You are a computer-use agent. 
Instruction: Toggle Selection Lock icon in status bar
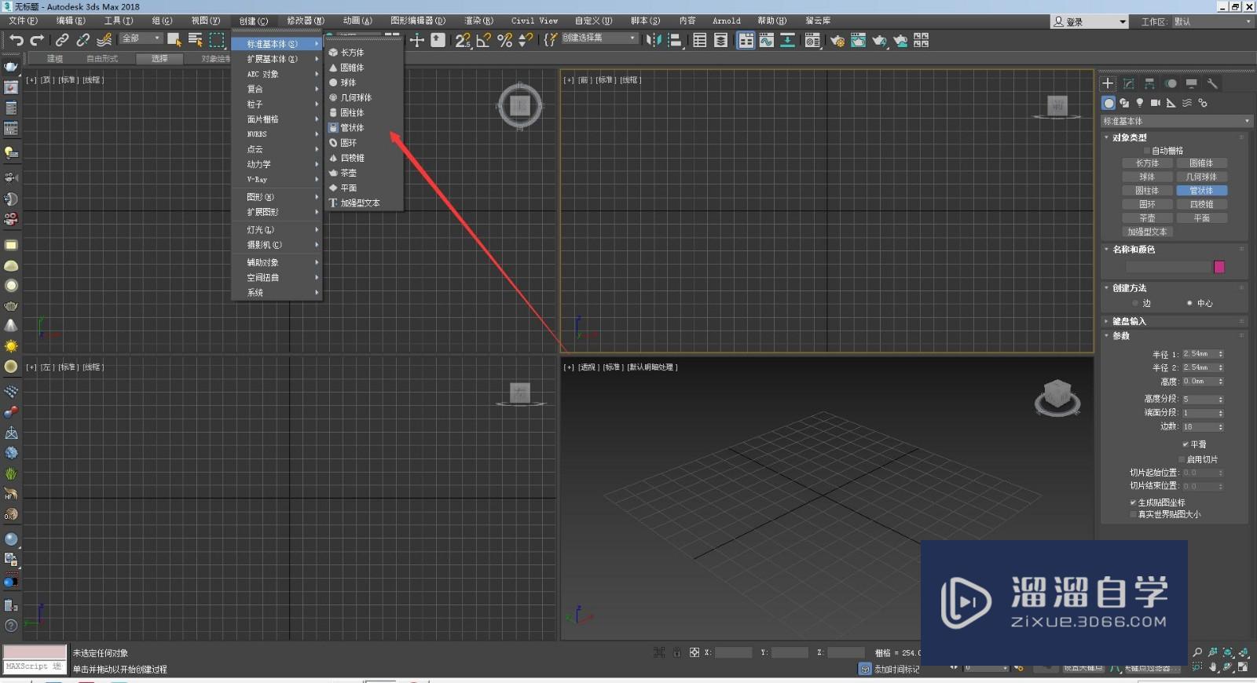point(676,652)
